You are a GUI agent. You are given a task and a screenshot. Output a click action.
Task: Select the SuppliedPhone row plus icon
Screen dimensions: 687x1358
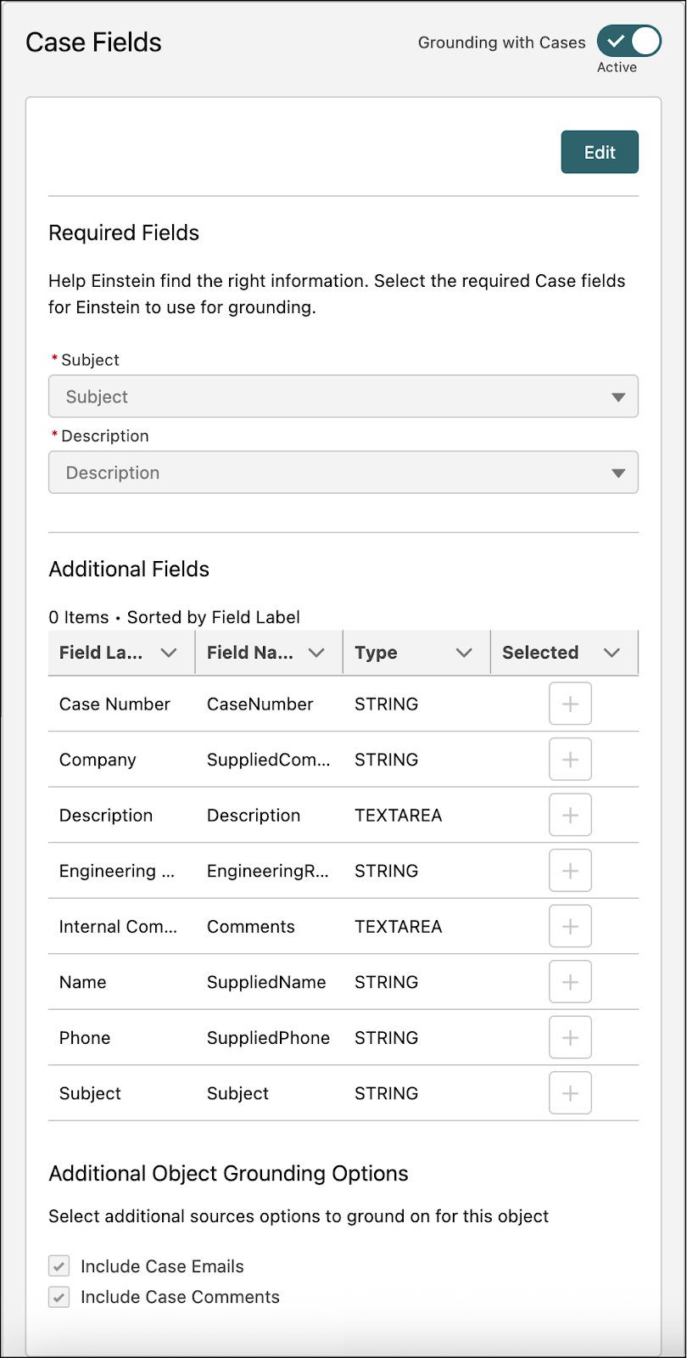click(x=570, y=1037)
